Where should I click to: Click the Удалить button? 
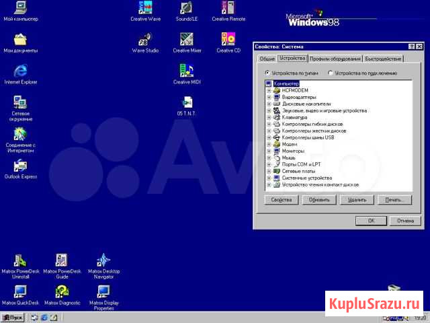[357, 200]
